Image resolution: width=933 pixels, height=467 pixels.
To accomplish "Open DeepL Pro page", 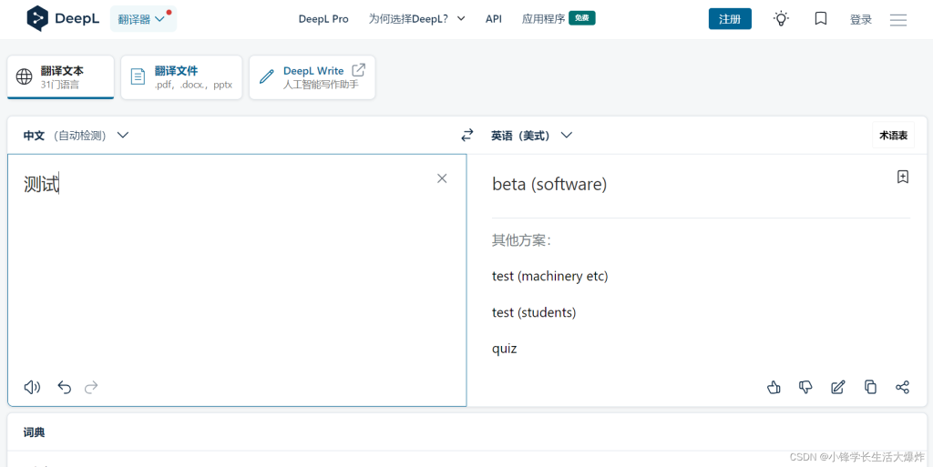I will pyautogui.click(x=323, y=19).
